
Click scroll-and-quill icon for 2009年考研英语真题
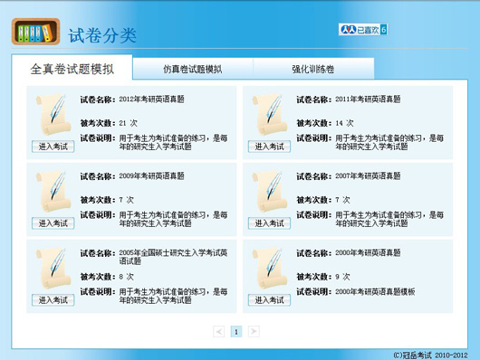pos(53,191)
